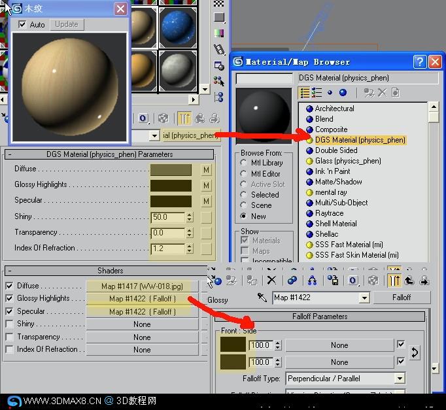Click the Swap Colors/Maps arrow icon
Viewport: 446px width, 410px height.
415,352
